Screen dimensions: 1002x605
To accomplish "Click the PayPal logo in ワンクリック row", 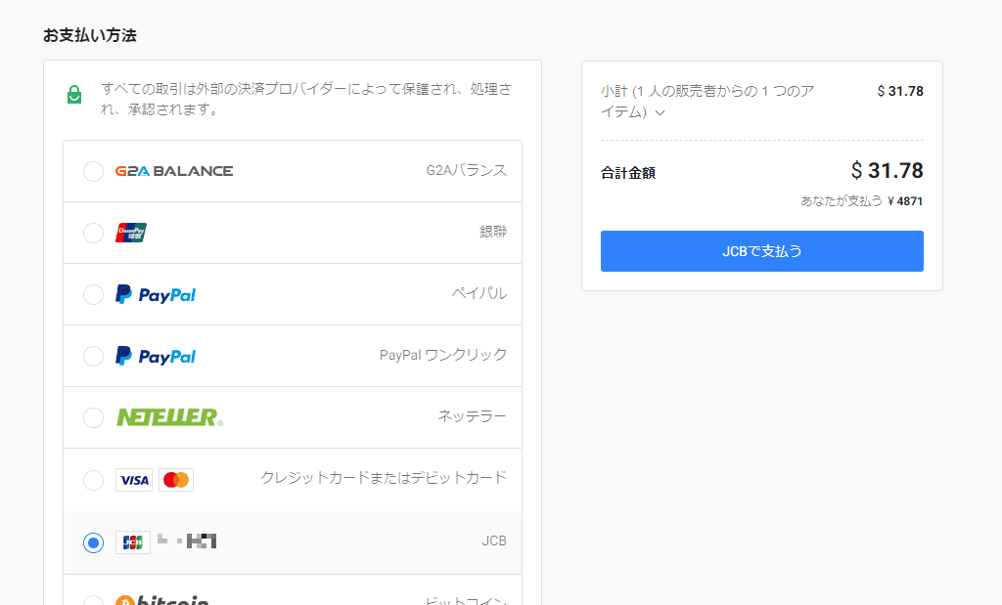I will [x=156, y=356].
